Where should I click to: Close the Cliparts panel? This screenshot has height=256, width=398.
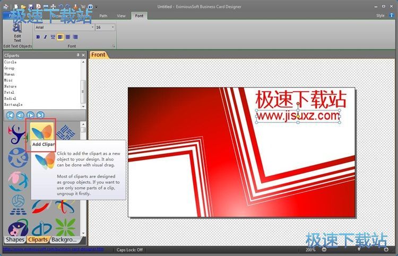[x=83, y=55]
